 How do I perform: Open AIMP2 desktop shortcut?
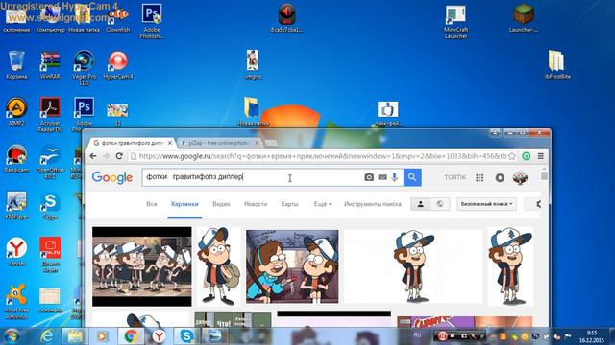(x=16, y=111)
